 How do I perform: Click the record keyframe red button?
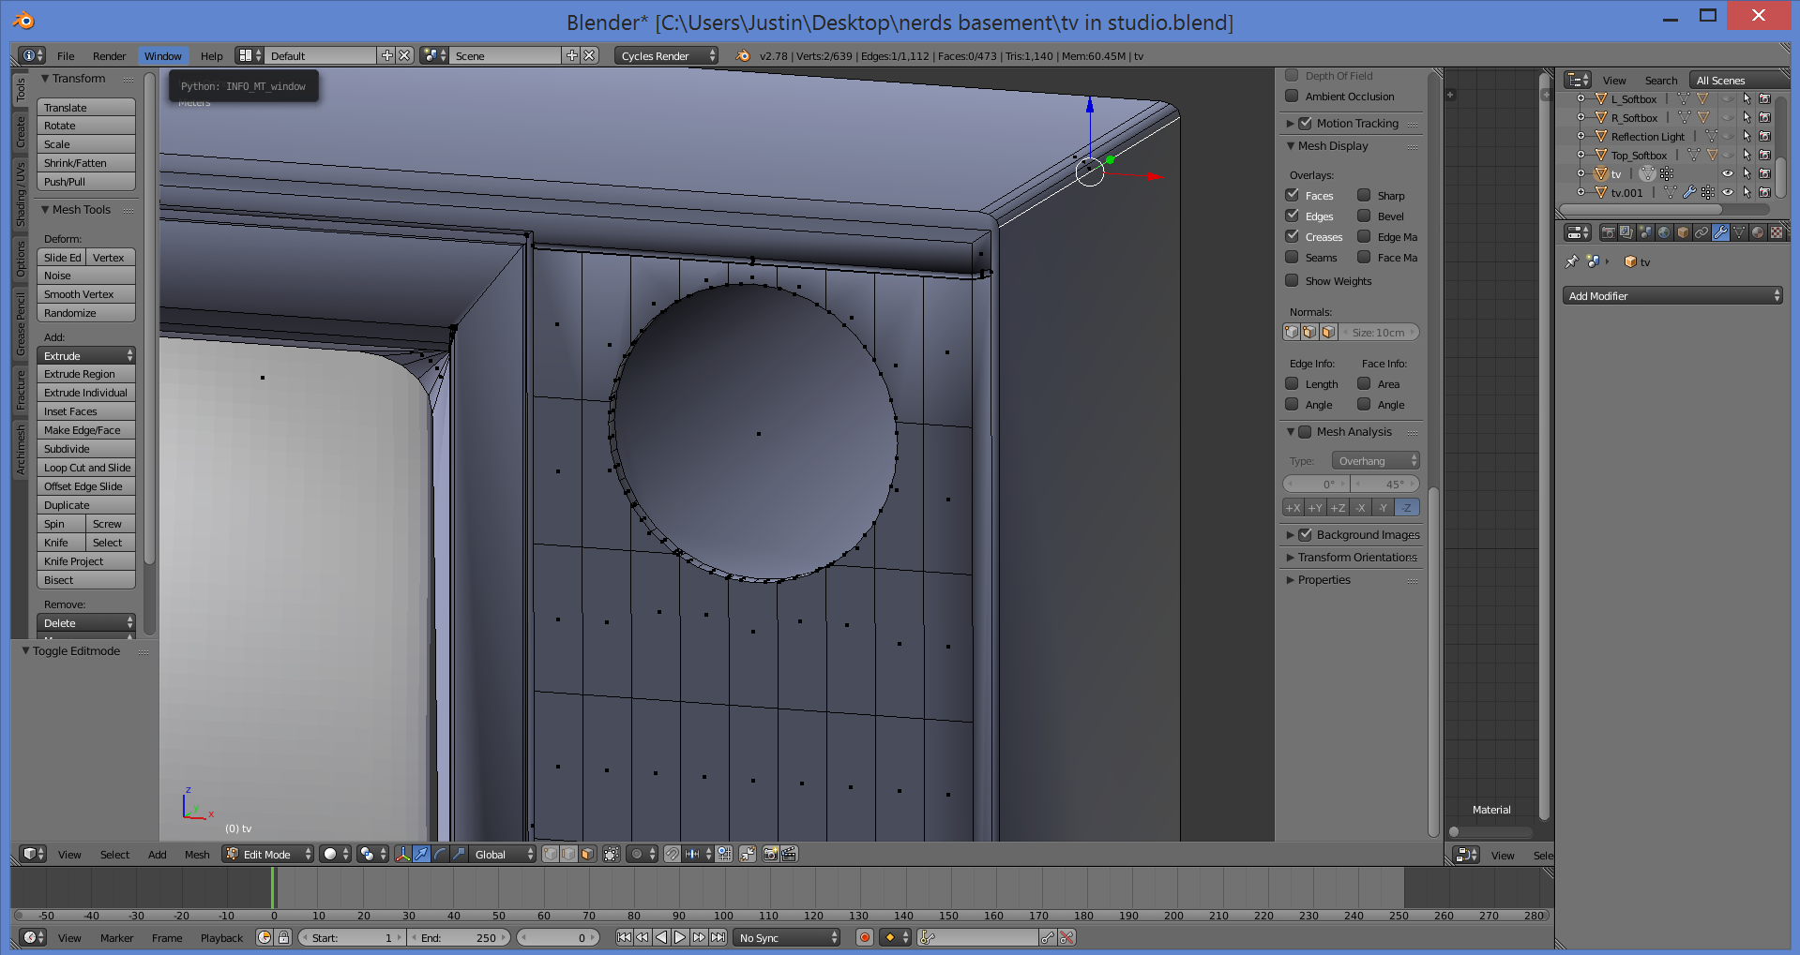pos(865,937)
